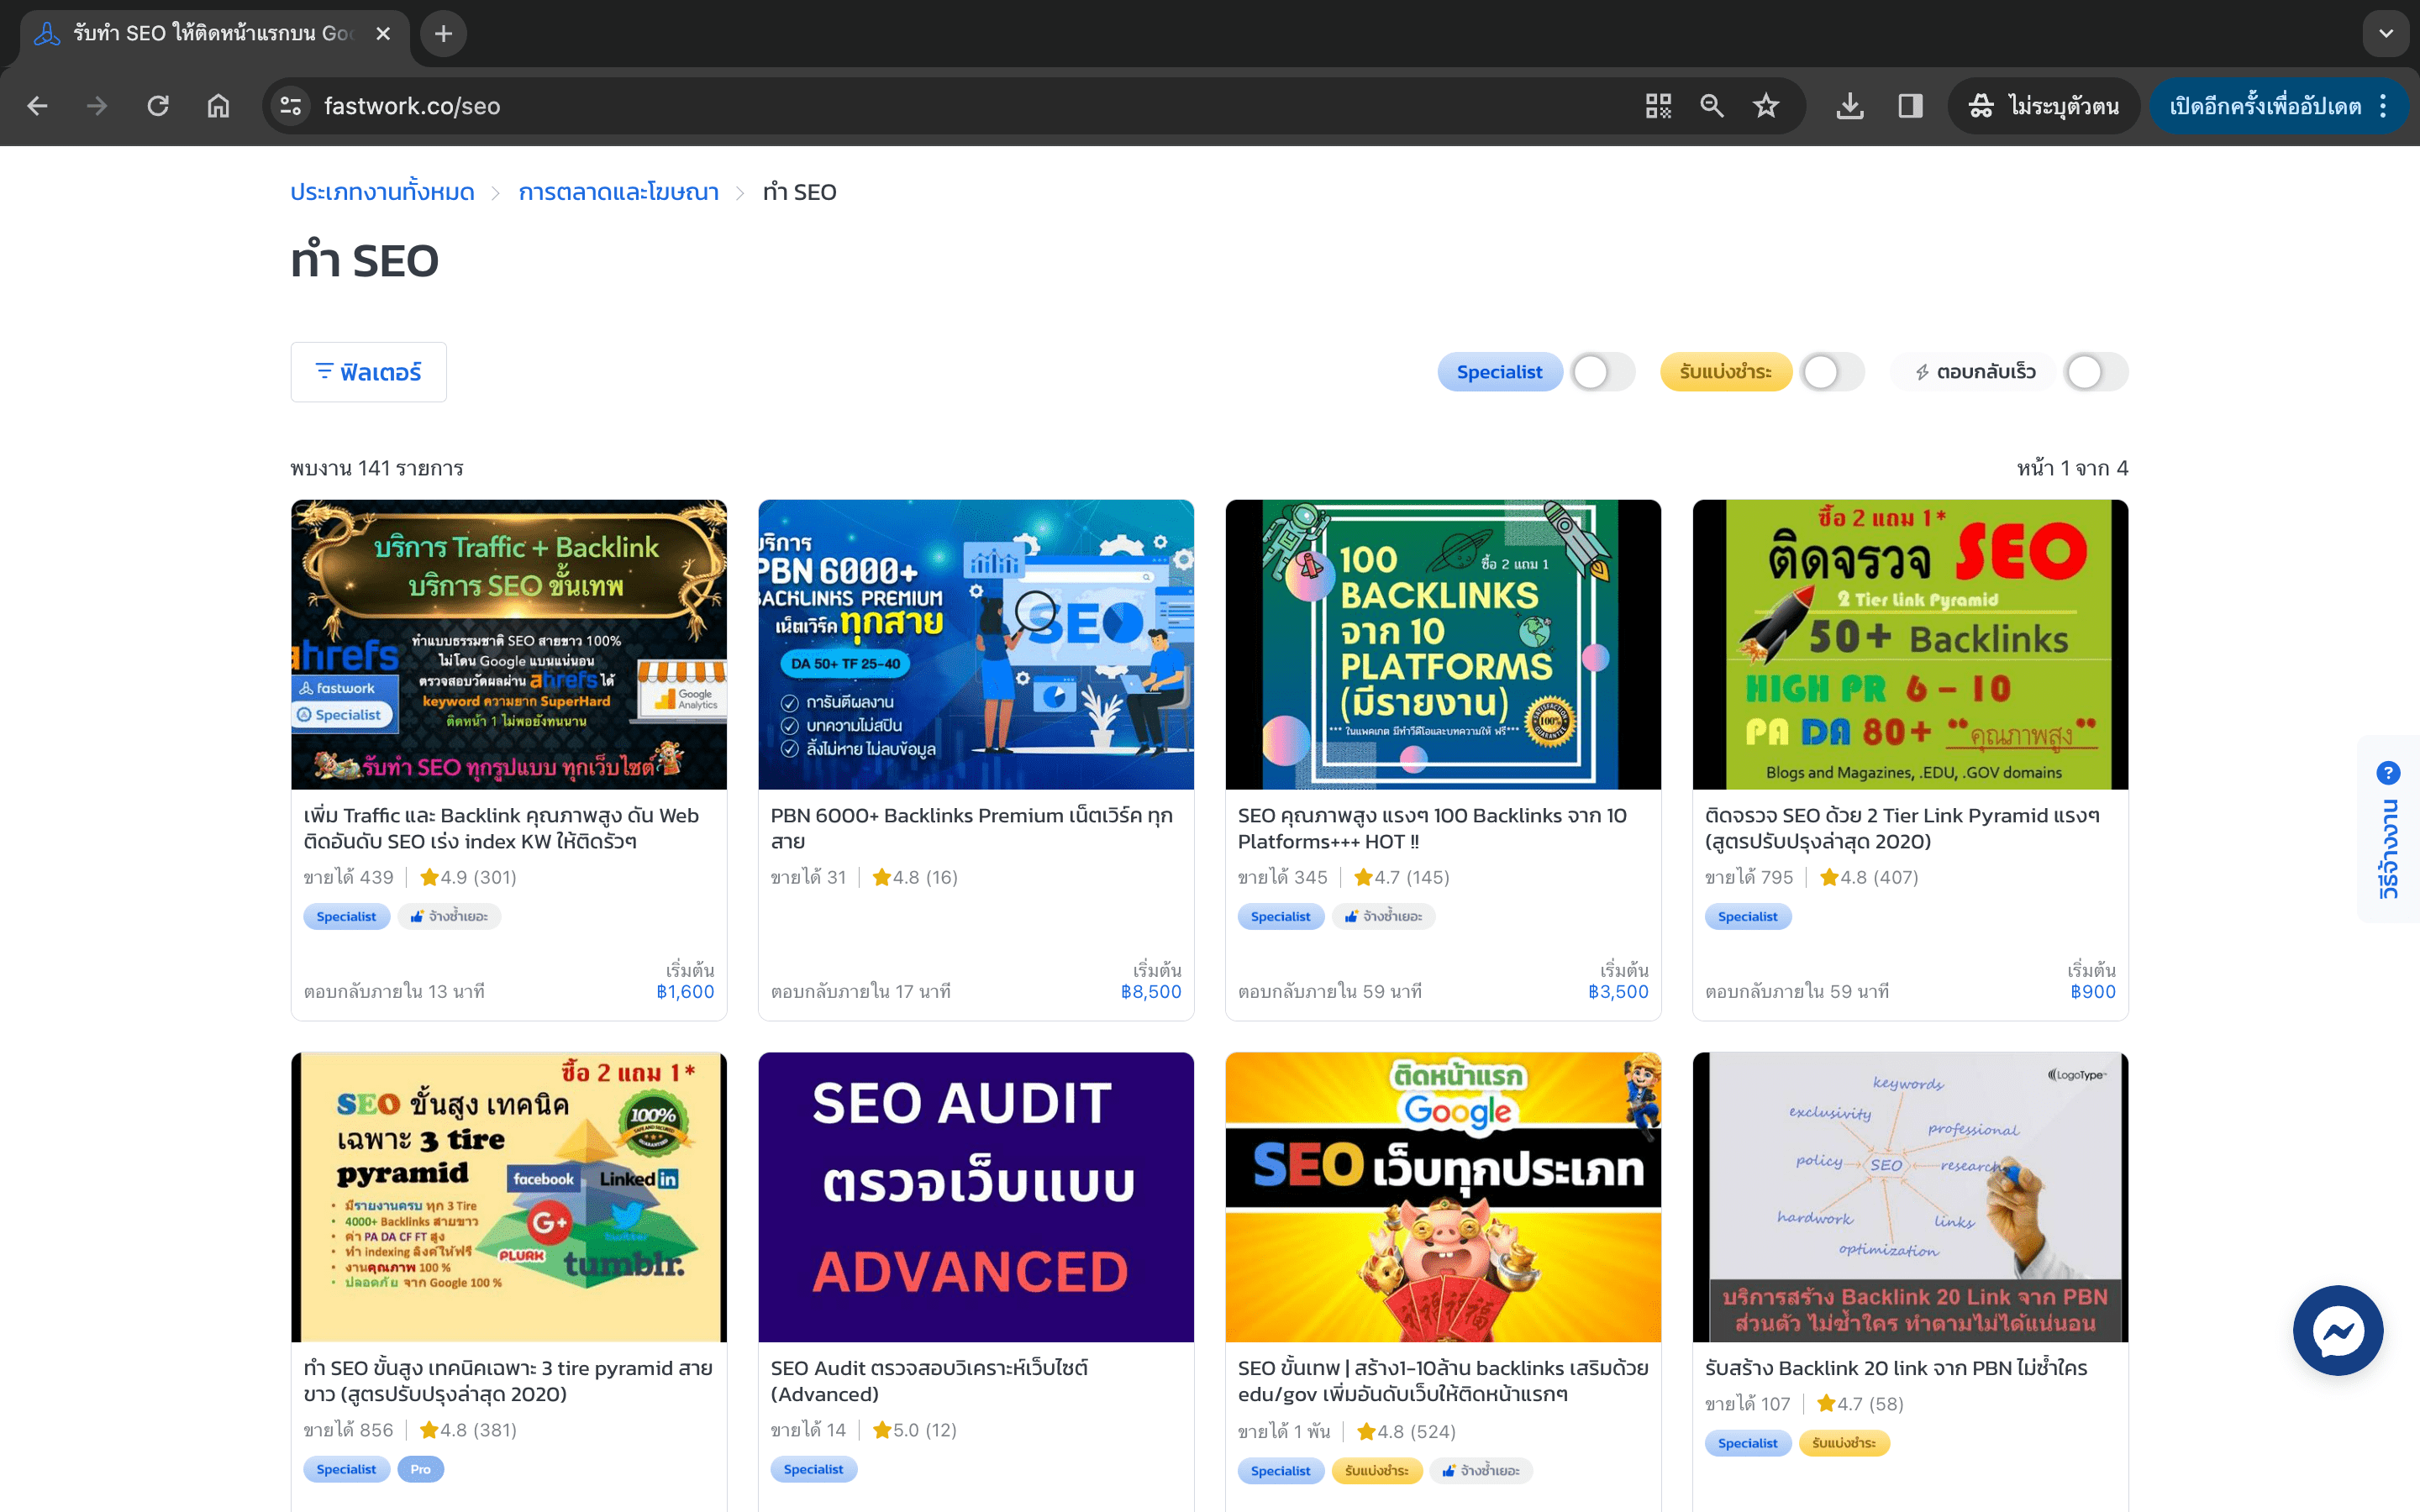Screen dimensions: 2420x1512
Task: Click title ติดจรวจ SEO ด้วย 2 Tier
Action: (1902, 828)
